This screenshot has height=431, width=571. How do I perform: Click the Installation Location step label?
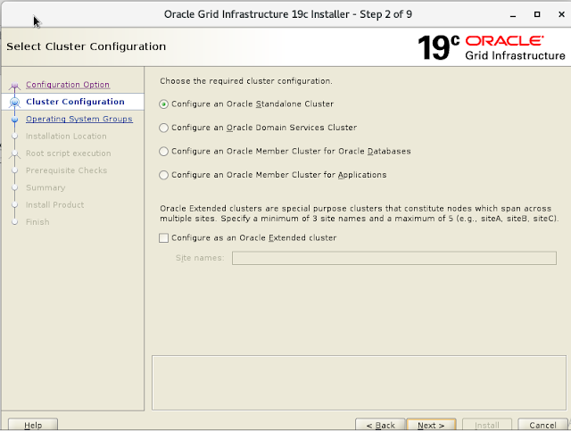[66, 137]
